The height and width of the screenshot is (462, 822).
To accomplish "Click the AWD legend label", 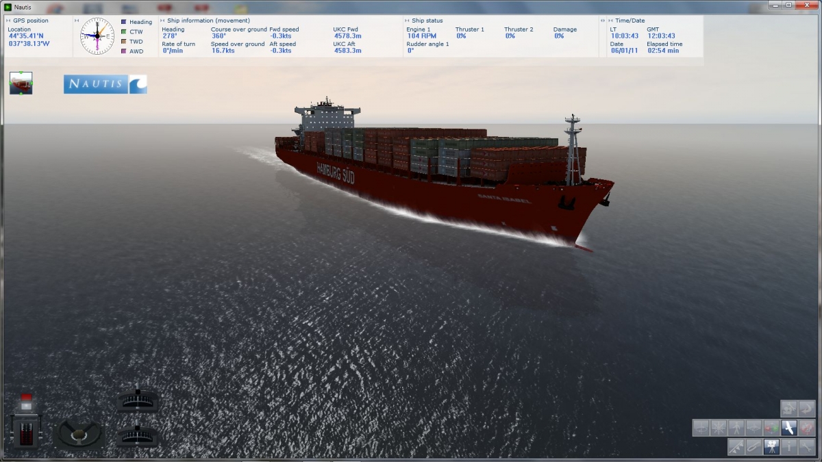I will [x=136, y=51].
